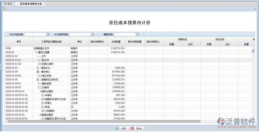This screenshot has width=259, height=132.
Task: Click the 计价结束日期 input field
Action: coord(80,34)
